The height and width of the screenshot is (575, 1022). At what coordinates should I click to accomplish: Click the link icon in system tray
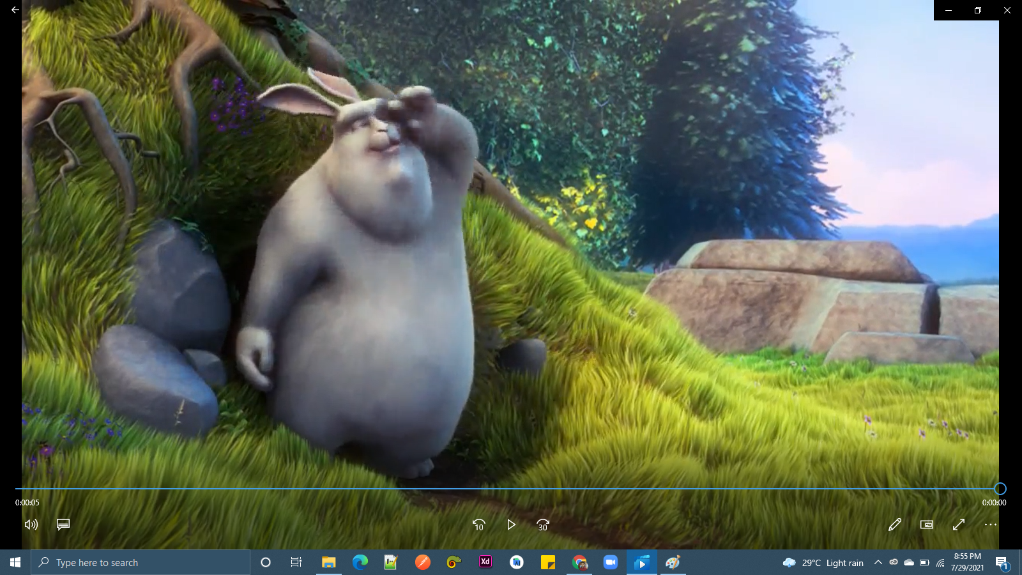pos(894,562)
